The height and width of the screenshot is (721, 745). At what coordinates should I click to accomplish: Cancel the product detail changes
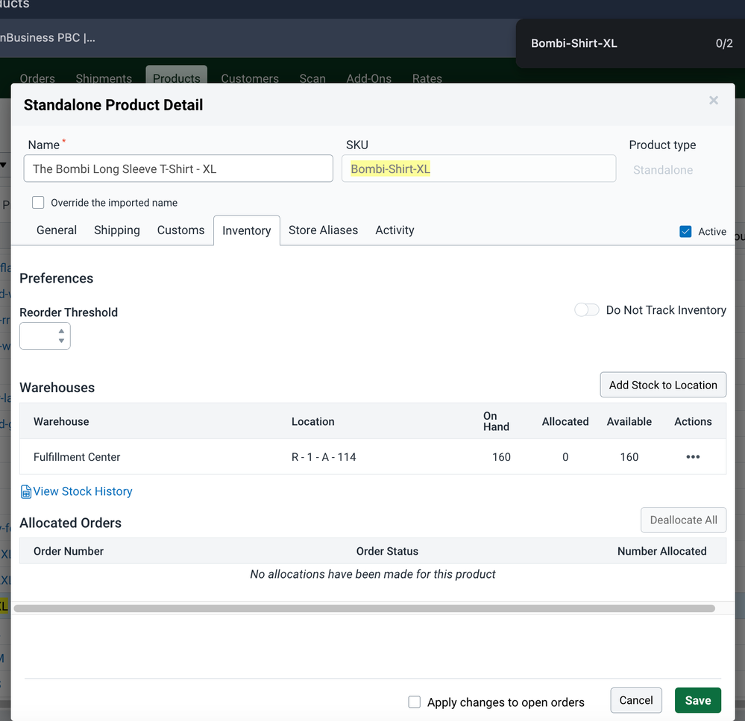pos(636,700)
